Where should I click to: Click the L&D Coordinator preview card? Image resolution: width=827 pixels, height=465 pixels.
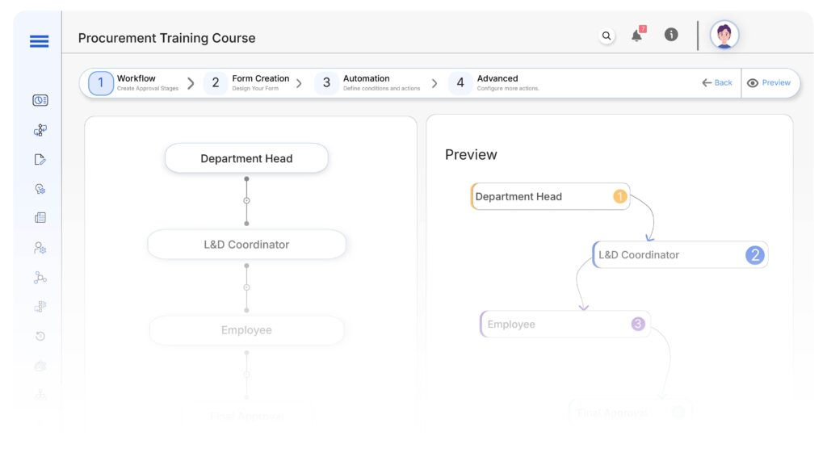(x=678, y=255)
